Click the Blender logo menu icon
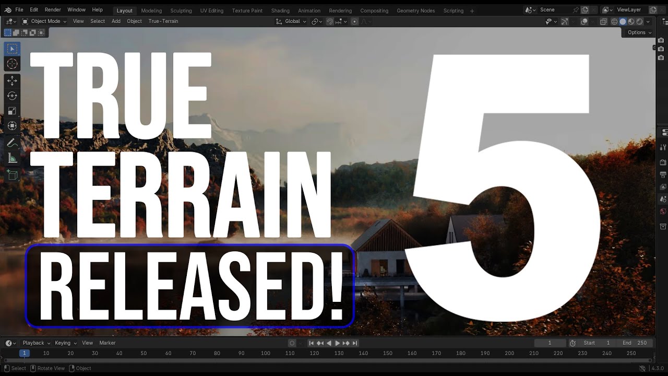This screenshot has height=376, width=668. pos(8,10)
